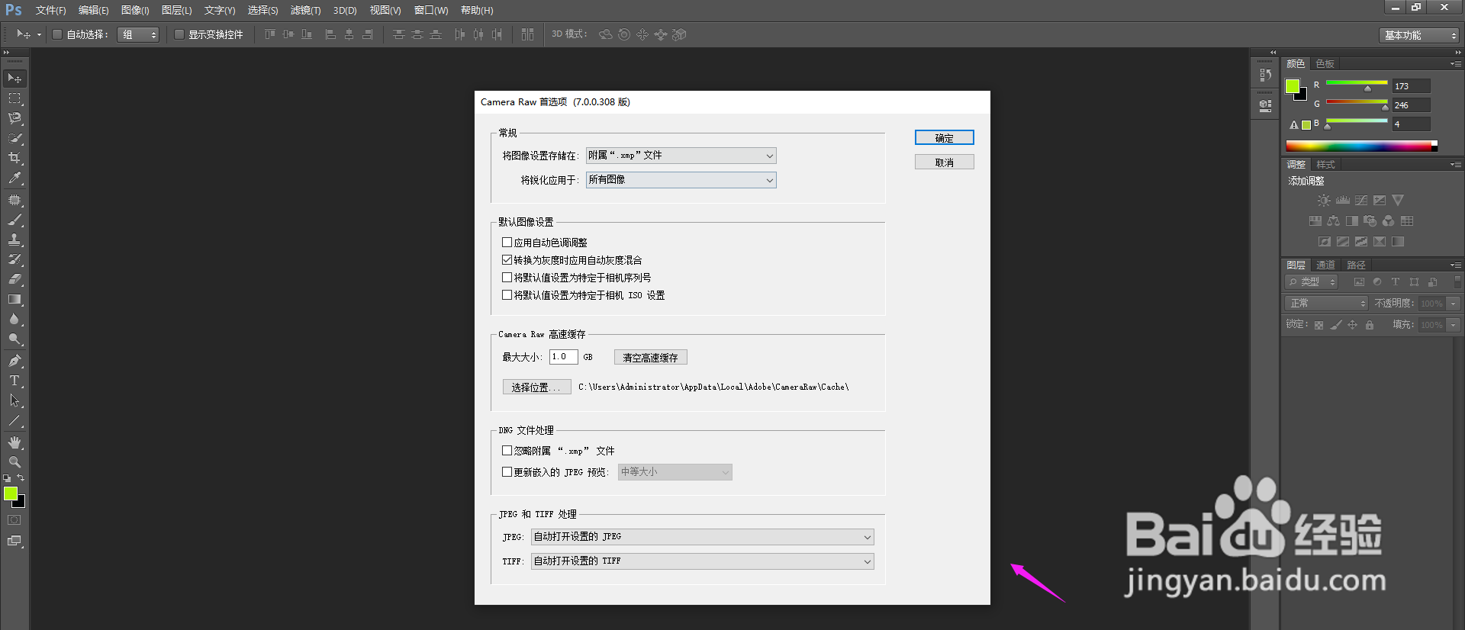Open the TIFF handling dropdown
Viewport: 1465px width, 630px height.
[x=703, y=561]
